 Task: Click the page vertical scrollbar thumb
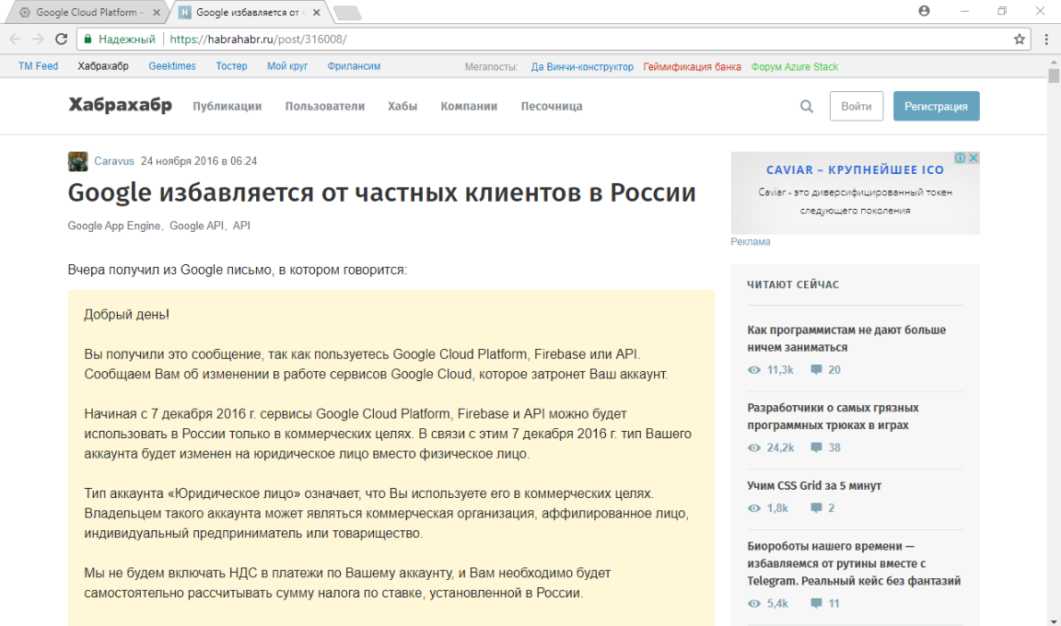point(1054,75)
